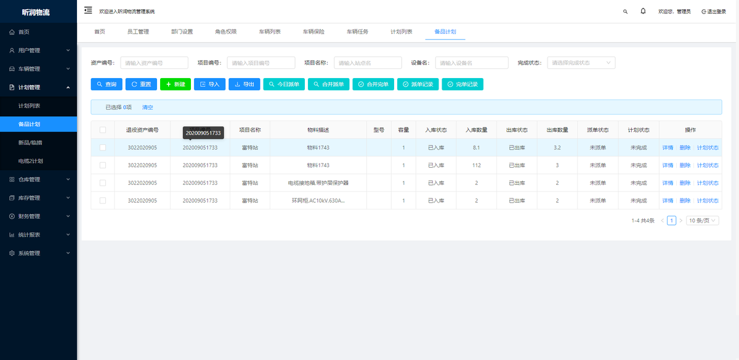Image resolution: width=739 pixels, height=360 pixels.
Task: Switch to the 部门设置 tab
Action: [x=182, y=31]
